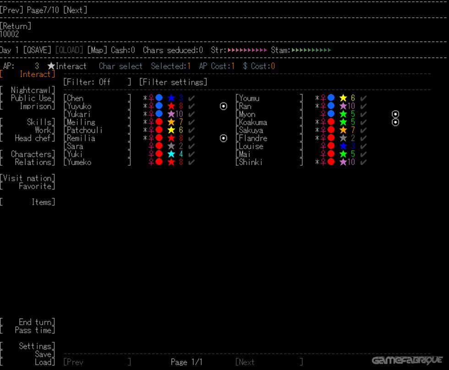Click the green star in Koakuma's row
This screenshot has height=370, width=449.
click(343, 122)
